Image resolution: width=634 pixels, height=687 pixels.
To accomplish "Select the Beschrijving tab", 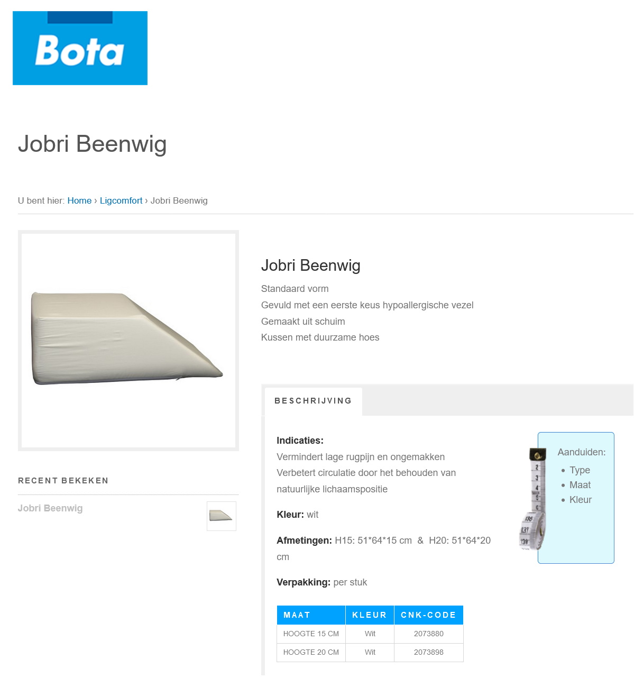I will [313, 401].
